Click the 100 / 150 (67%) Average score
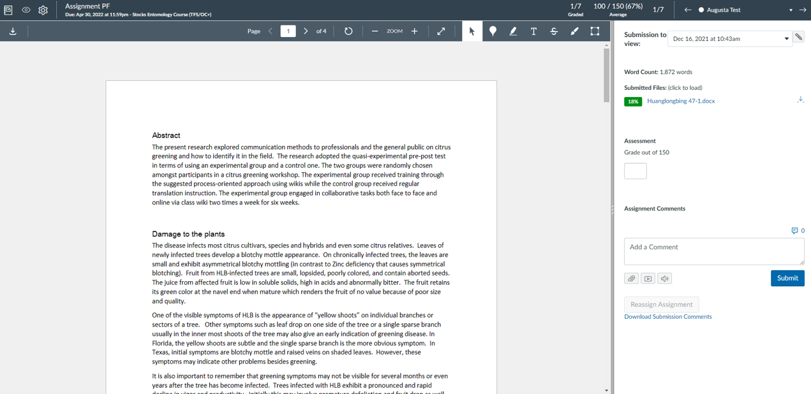Image resolution: width=811 pixels, height=394 pixels. (x=618, y=10)
